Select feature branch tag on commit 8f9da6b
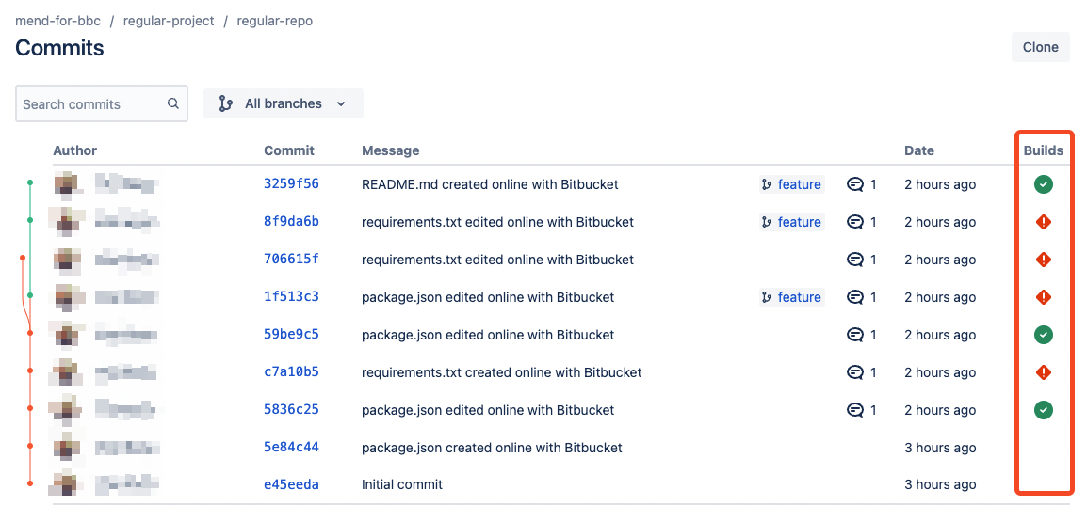Screen dimensions: 1087x521 [791, 222]
